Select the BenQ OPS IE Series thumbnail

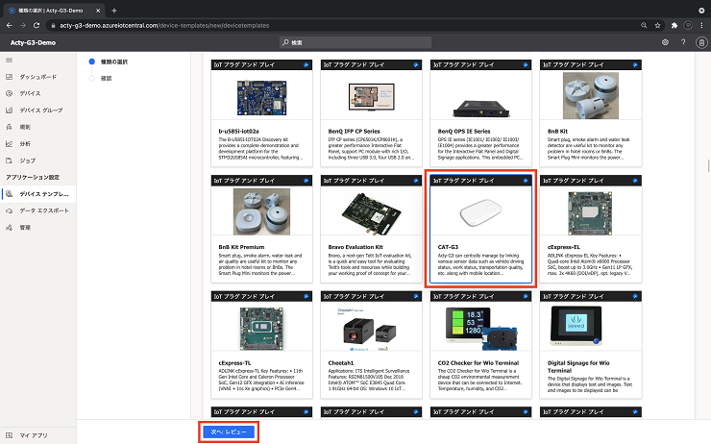(x=480, y=108)
